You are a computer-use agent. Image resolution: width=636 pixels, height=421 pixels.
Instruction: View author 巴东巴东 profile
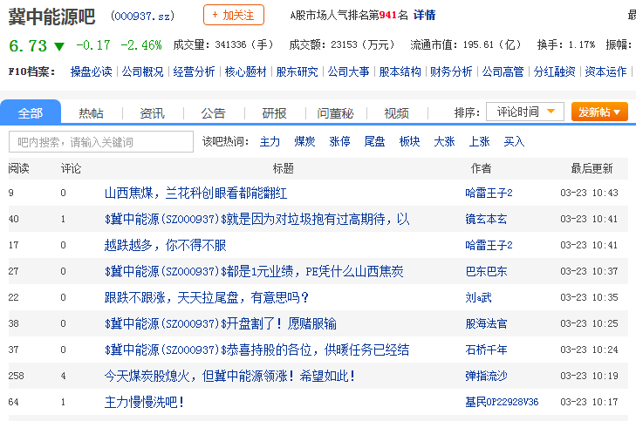486,271
